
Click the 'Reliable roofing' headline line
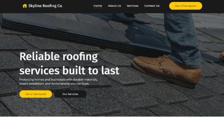point(59,56)
